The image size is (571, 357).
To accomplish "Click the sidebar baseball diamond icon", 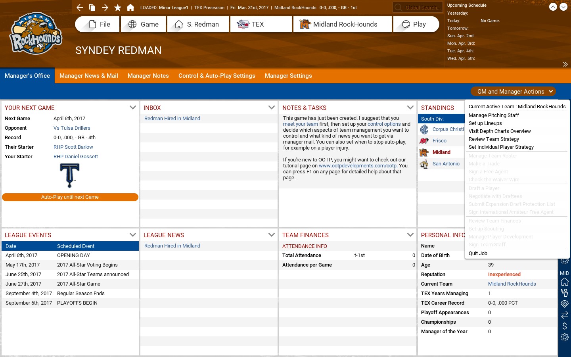I will tap(565, 304).
